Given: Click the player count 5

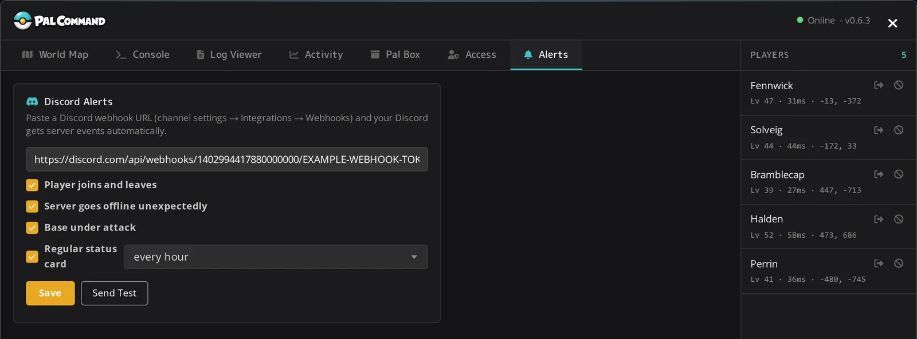Looking at the screenshot, I should [x=904, y=55].
